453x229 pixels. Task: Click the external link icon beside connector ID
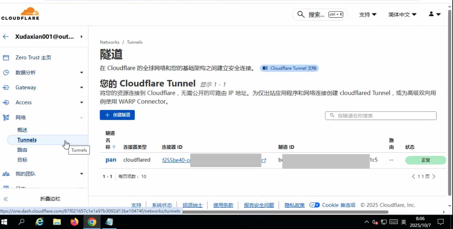264,161
